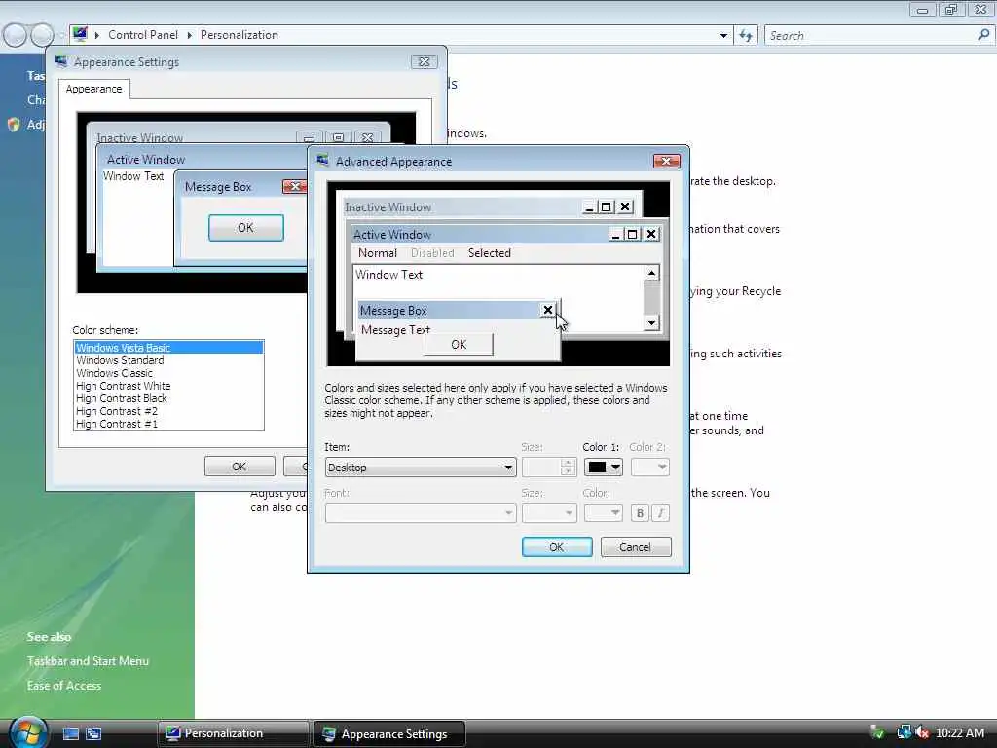The image size is (997, 748).
Task: Open the font Color dropdown
Action: 603,512
